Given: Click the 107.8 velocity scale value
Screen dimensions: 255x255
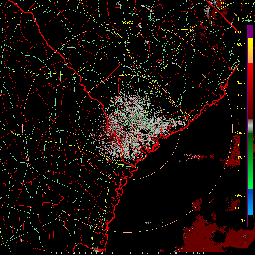Looking at the screenshot, I should (240, 32).
